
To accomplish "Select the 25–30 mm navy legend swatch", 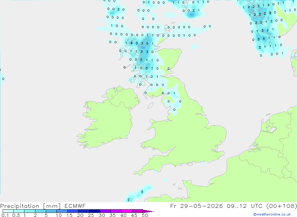I will [x=94, y=211].
